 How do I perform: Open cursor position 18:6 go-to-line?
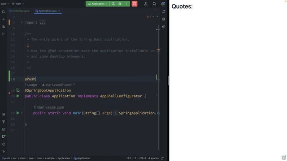tap(129, 158)
